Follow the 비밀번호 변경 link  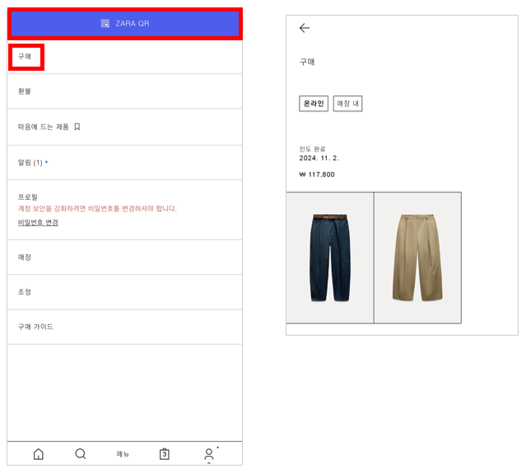point(38,223)
